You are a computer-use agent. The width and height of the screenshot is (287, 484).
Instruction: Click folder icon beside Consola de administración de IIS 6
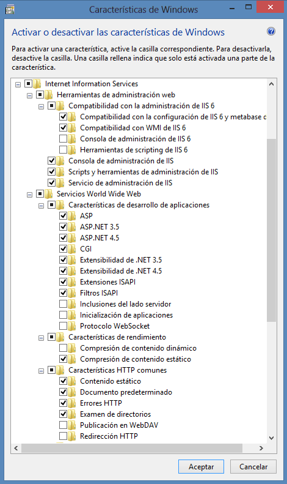click(x=72, y=139)
